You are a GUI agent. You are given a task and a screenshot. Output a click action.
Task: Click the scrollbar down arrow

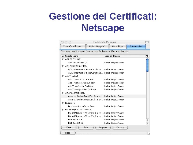(x=147, y=124)
